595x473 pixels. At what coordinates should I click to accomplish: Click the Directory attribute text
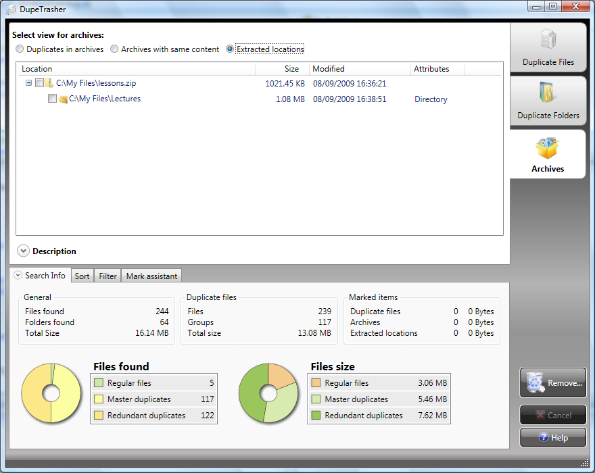(x=431, y=99)
